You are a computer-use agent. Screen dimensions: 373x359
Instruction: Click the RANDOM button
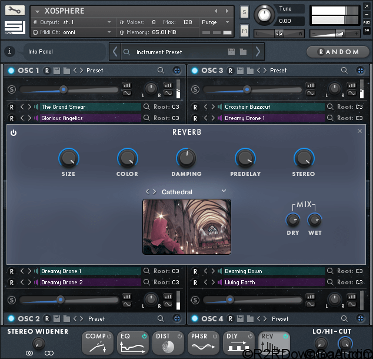pyautogui.click(x=338, y=52)
